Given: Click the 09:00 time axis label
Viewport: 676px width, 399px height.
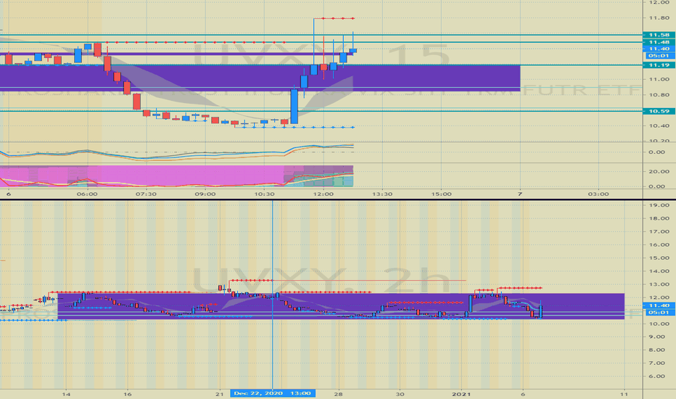Looking at the screenshot, I should click(x=205, y=194).
